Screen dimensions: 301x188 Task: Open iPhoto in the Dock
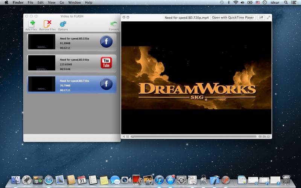tap(148, 180)
